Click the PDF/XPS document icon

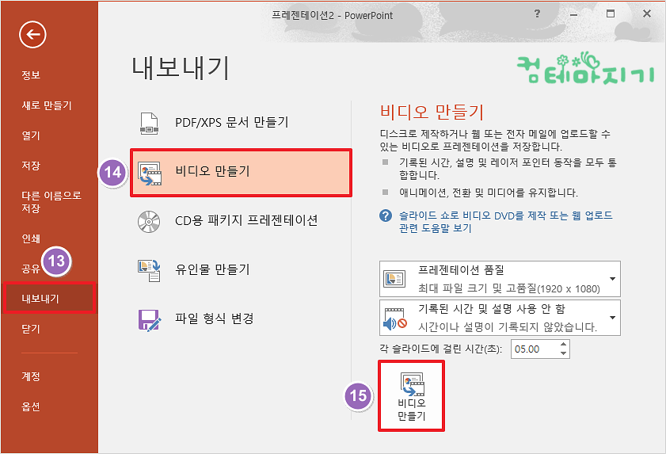pos(149,124)
